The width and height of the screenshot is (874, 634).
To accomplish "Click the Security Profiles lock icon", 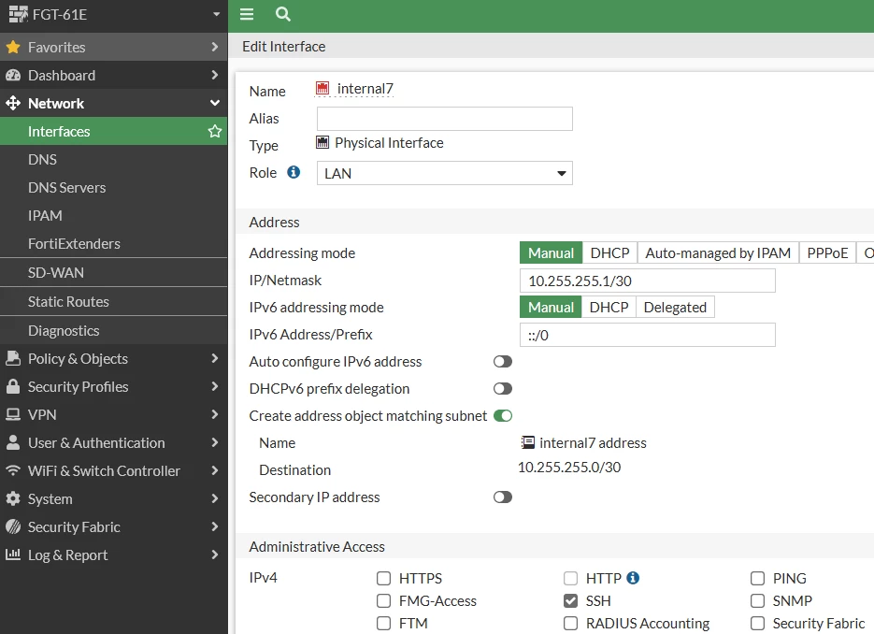I will [13, 386].
